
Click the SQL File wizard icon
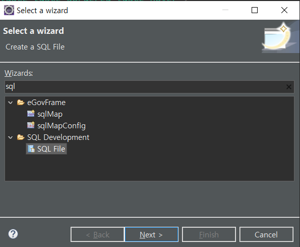tap(31, 149)
